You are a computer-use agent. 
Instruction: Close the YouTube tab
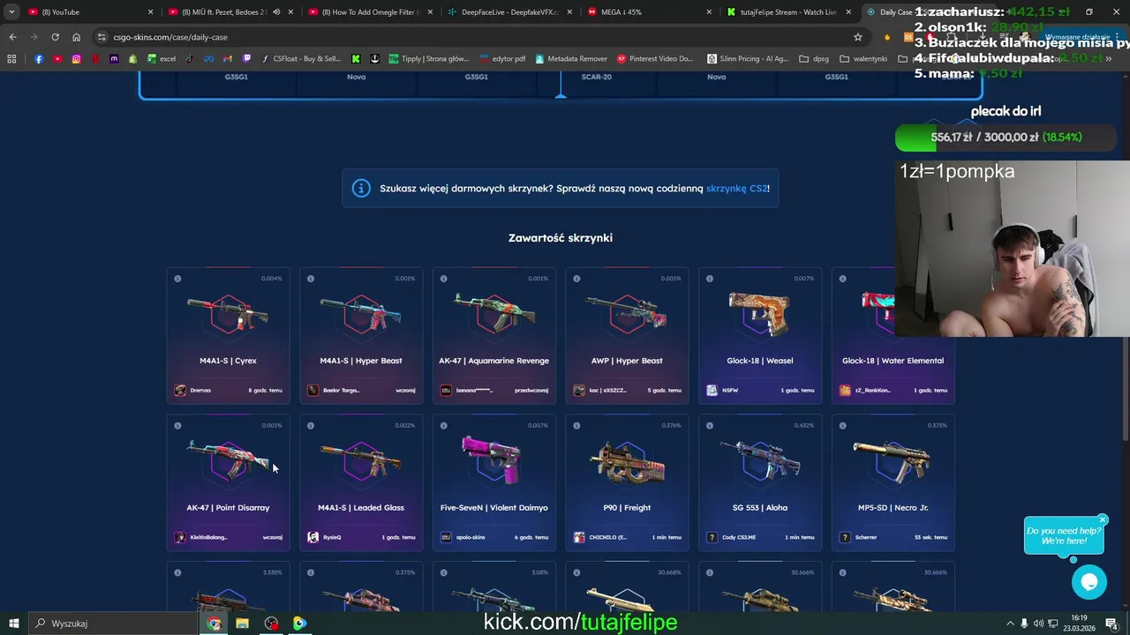[x=150, y=12]
